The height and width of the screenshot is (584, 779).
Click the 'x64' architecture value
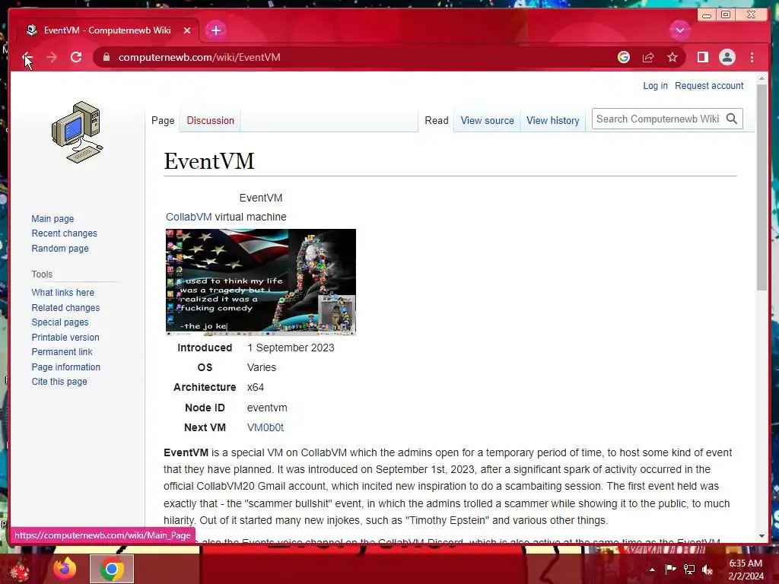[x=256, y=387]
